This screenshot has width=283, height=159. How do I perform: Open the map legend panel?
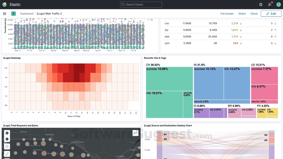click(135, 133)
